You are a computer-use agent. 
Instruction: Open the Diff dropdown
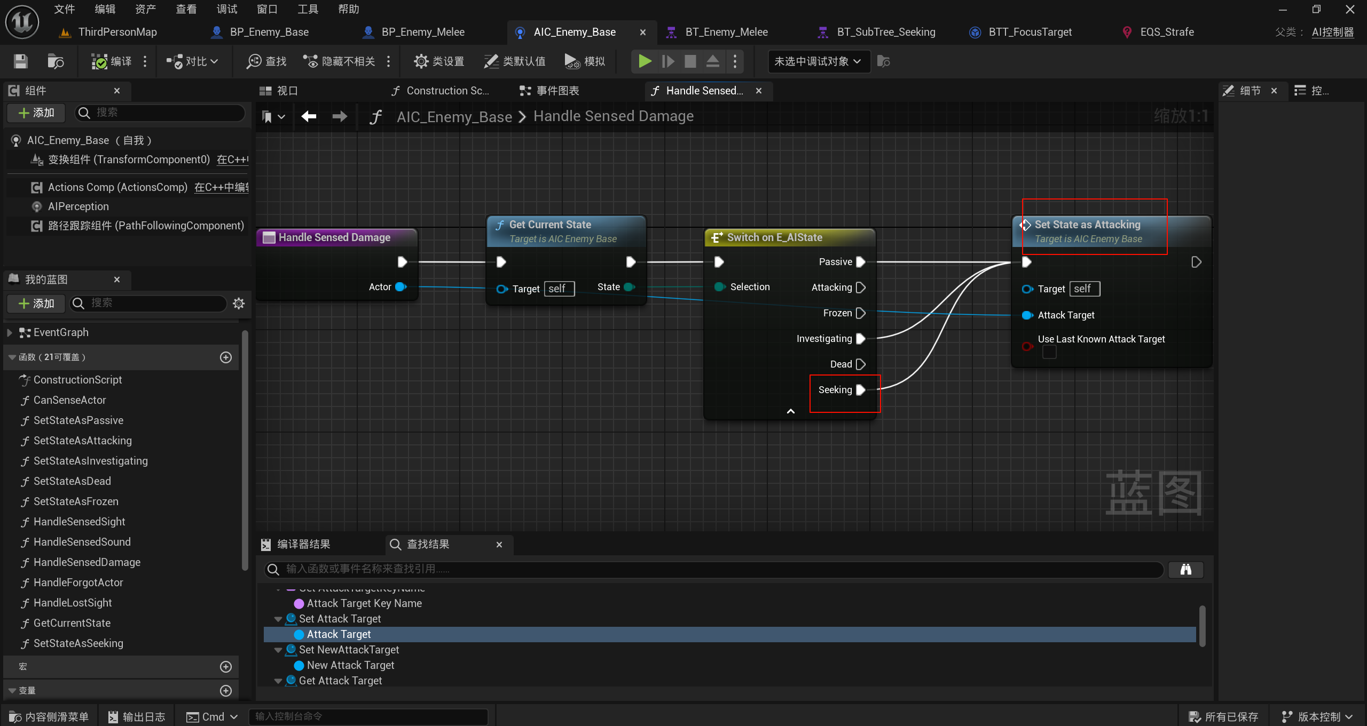[192, 61]
